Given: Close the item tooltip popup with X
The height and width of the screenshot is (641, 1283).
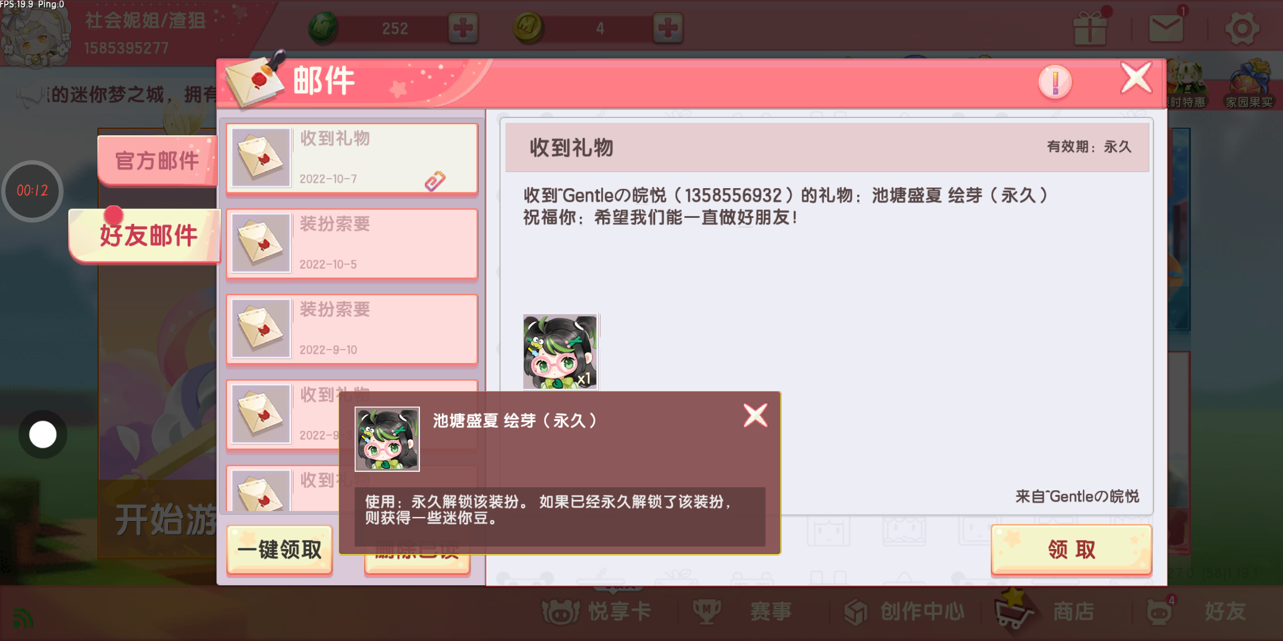Looking at the screenshot, I should point(756,415).
